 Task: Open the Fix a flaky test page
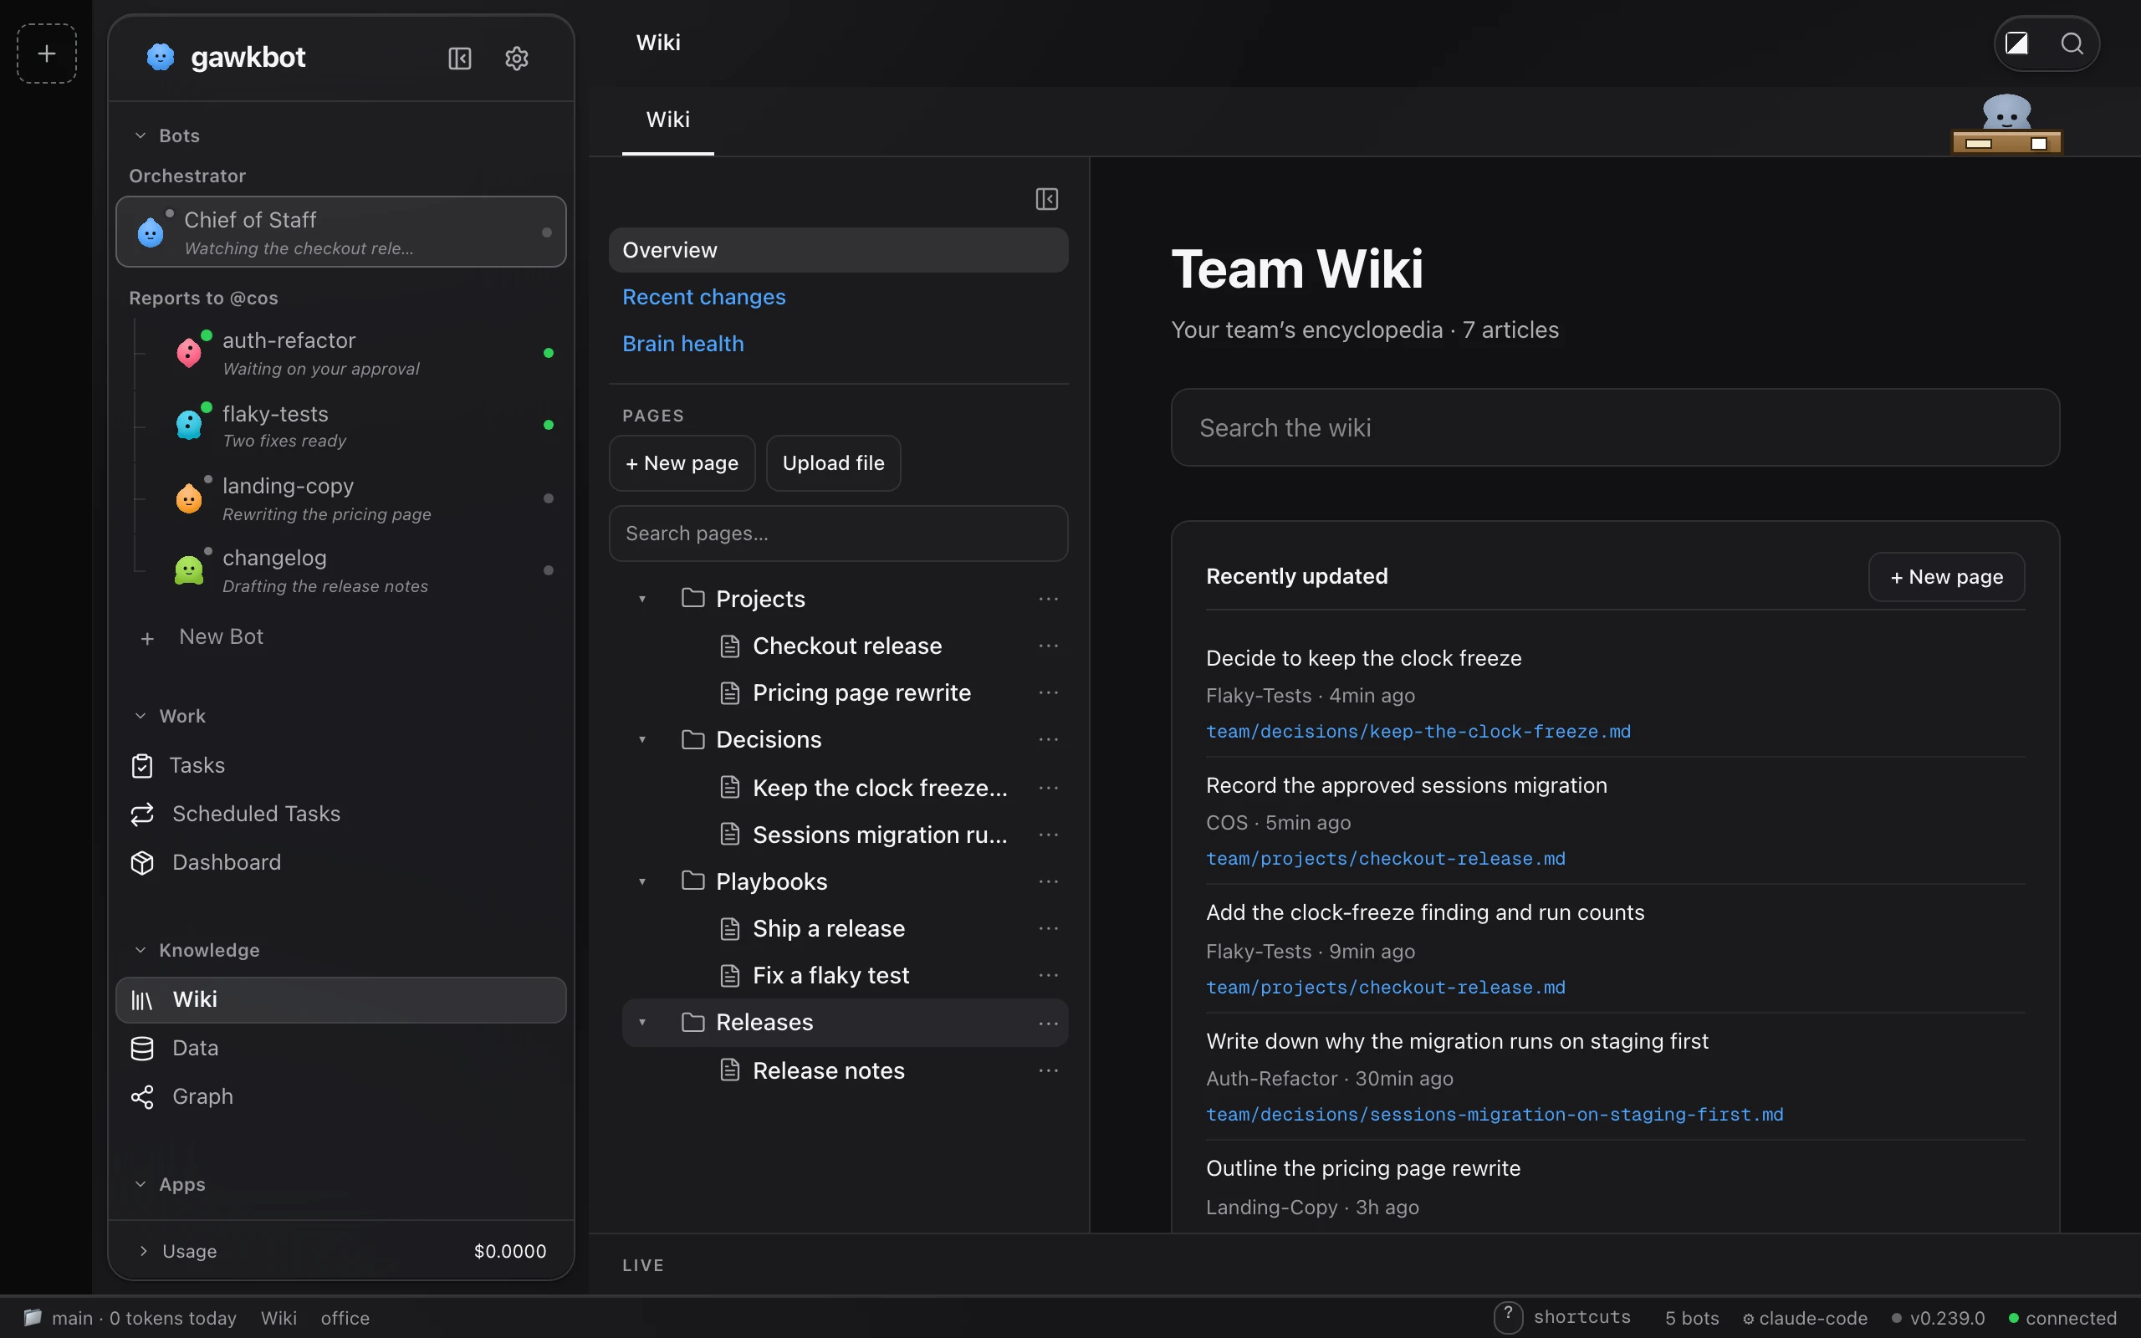[x=830, y=975]
